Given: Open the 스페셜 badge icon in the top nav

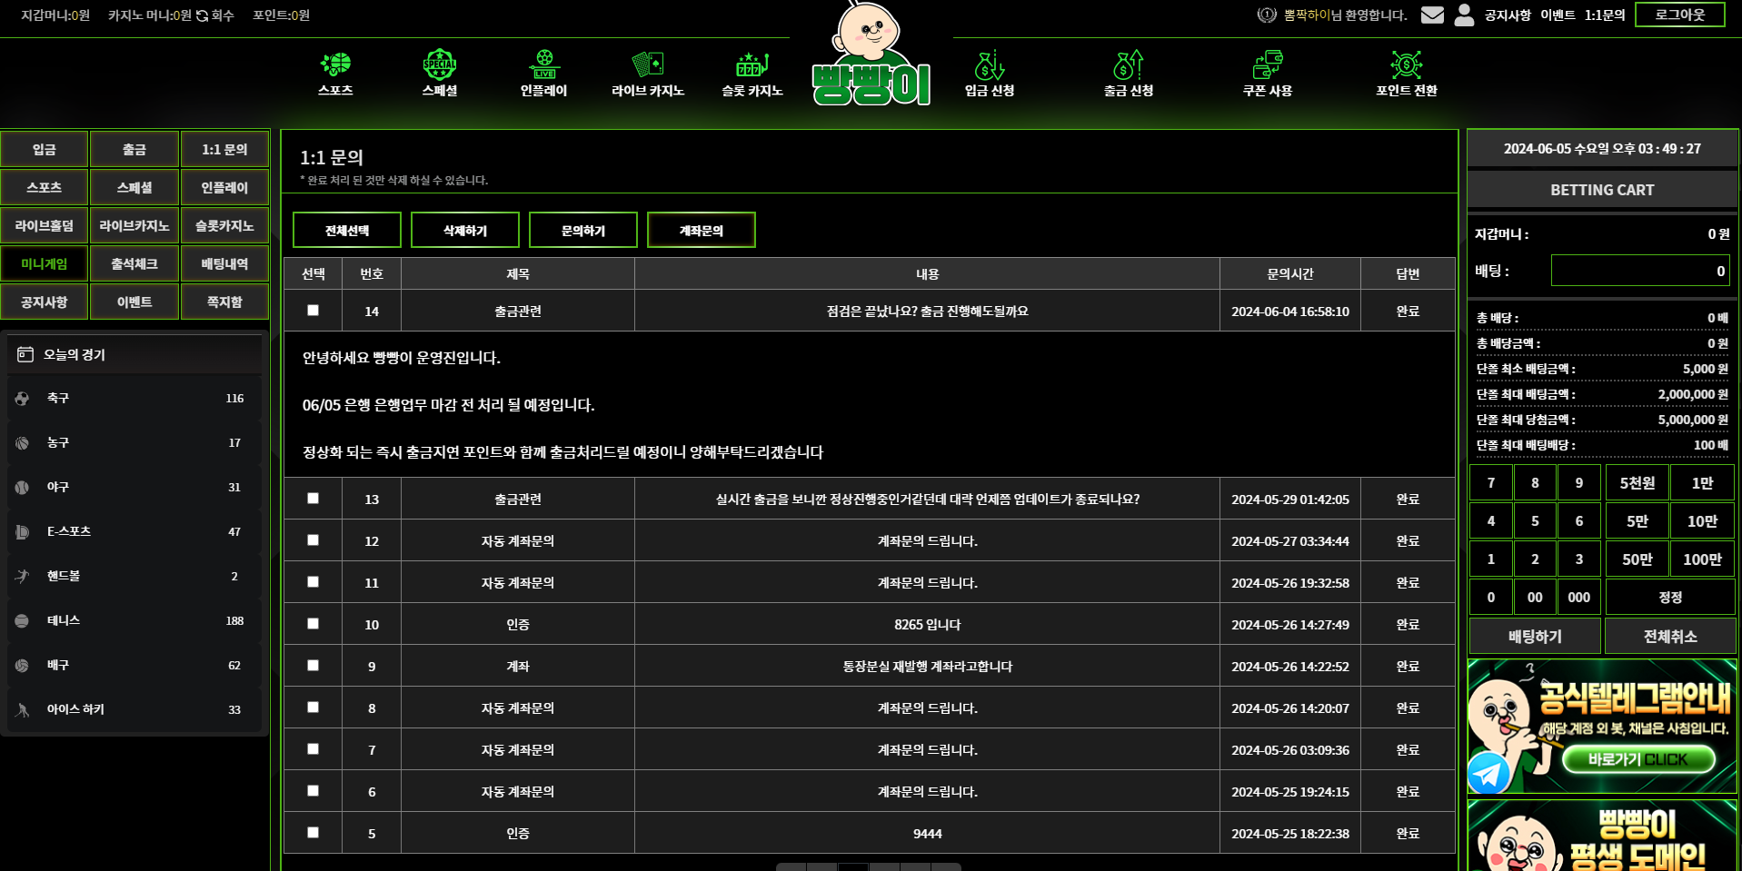Looking at the screenshot, I should [x=439, y=64].
